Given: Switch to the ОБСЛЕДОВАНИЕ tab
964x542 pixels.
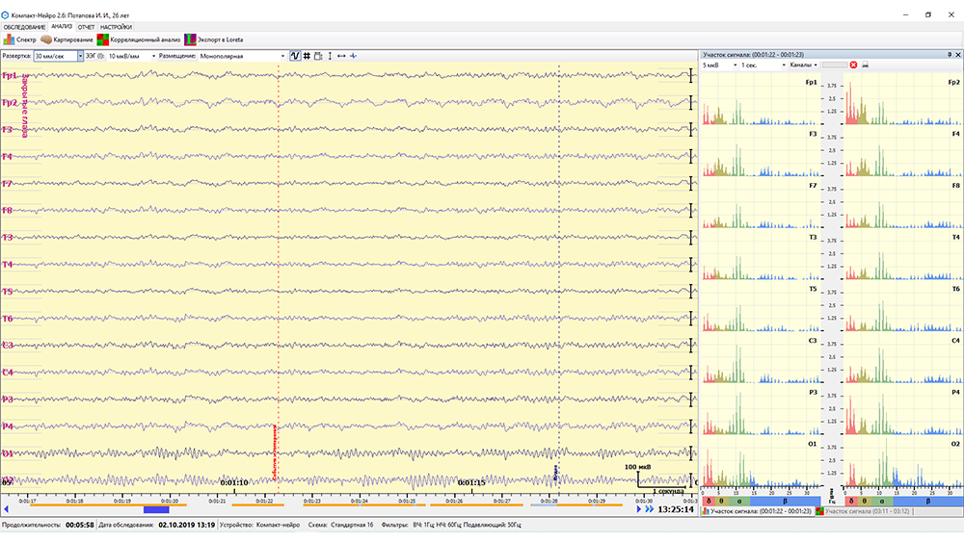Looking at the screenshot, I should (x=24, y=27).
